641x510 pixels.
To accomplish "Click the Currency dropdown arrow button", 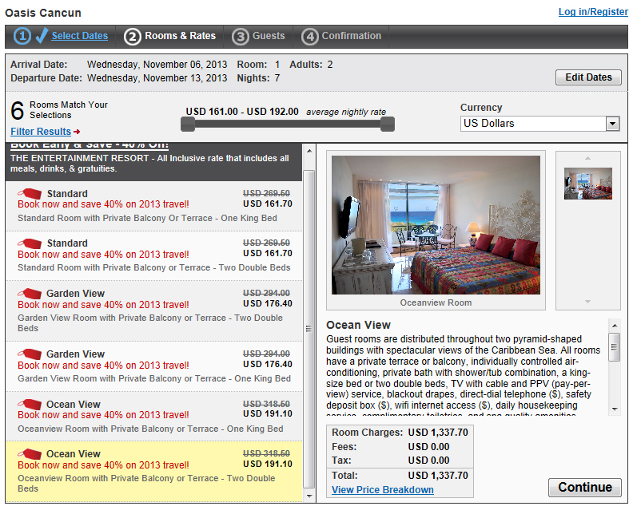I will (612, 124).
